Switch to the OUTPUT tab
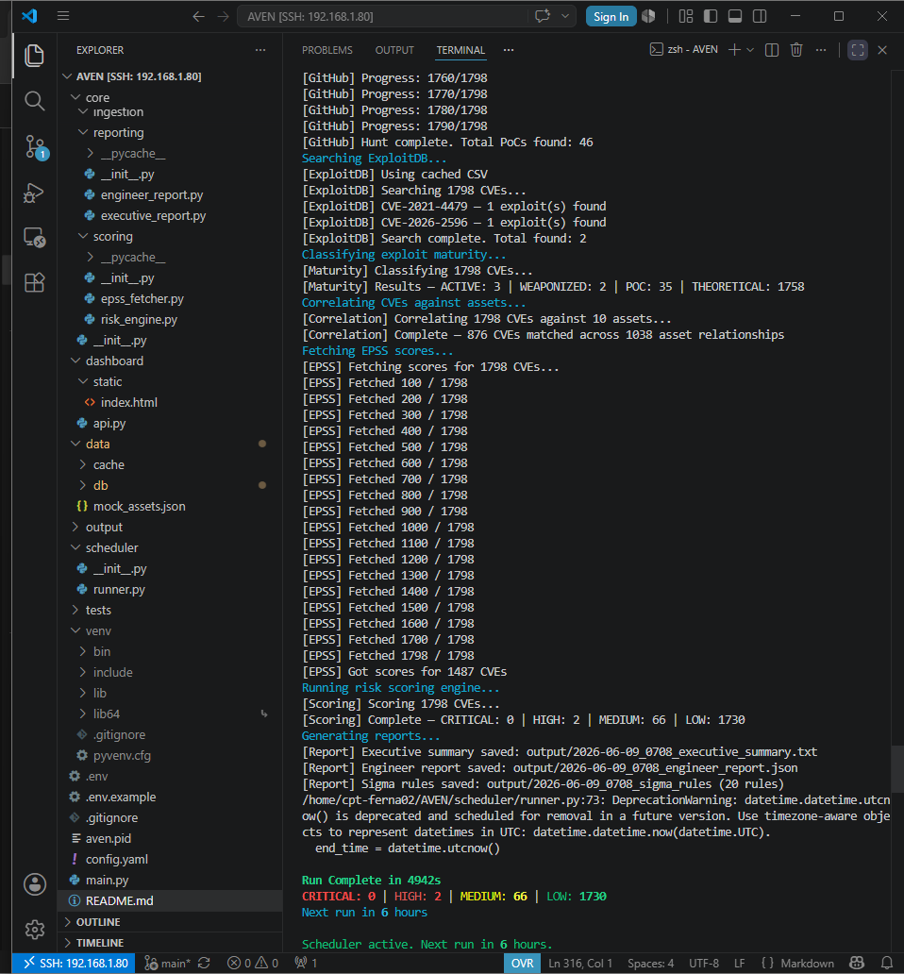The width and height of the screenshot is (904, 974). (x=394, y=50)
